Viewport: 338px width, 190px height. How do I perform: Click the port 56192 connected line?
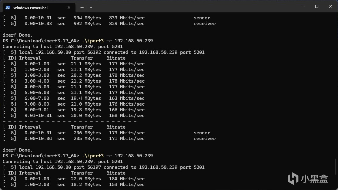104,52
